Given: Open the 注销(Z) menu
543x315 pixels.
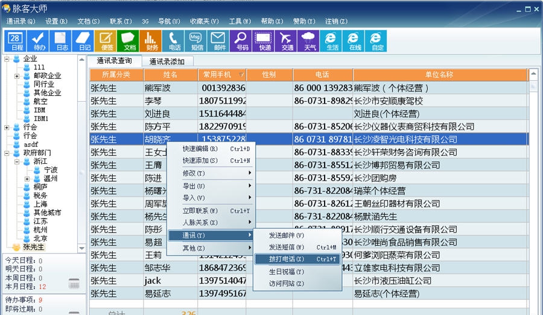Looking at the screenshot, I should click(x=336, y=21).
